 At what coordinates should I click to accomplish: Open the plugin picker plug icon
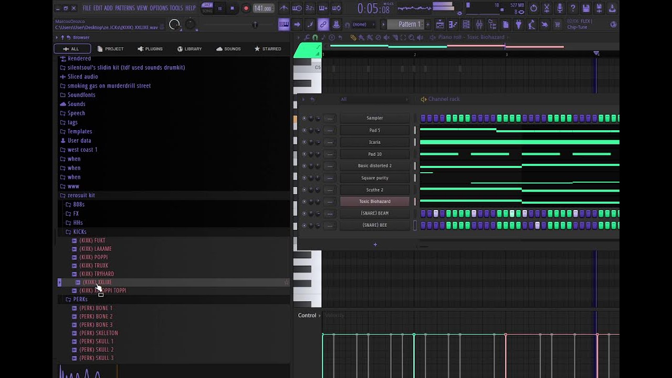pos(519,25)
